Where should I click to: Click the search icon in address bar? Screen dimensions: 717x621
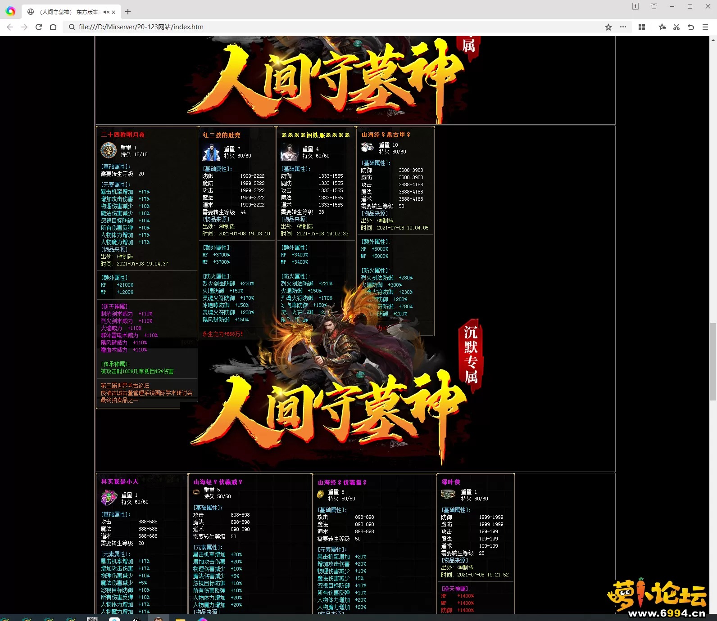(x=72, y=27)
